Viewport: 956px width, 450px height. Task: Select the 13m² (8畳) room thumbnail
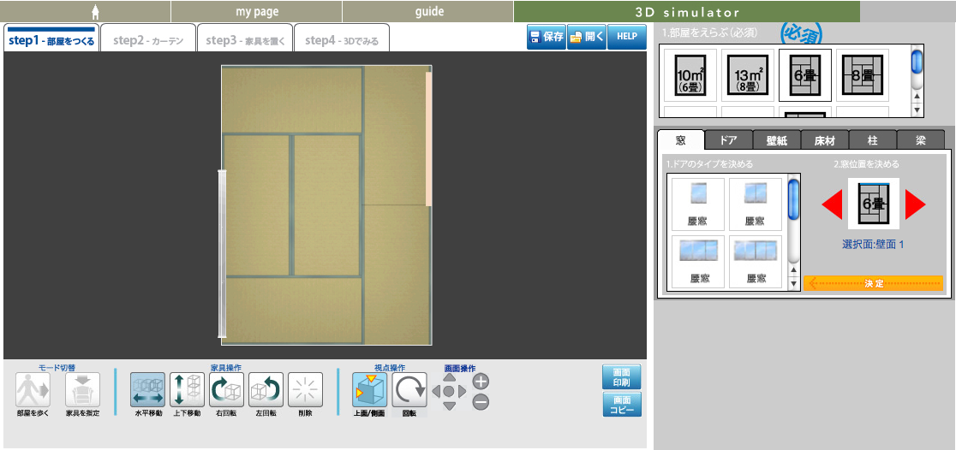click(x=748, y=75)
